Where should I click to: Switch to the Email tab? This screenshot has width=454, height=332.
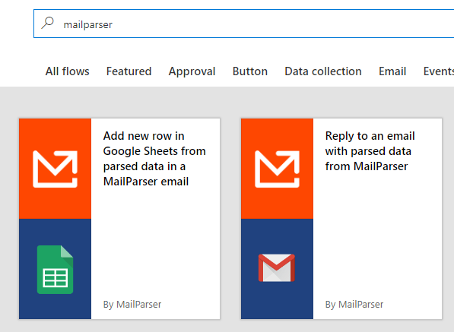pyautogui.click(x=392, y=71)
